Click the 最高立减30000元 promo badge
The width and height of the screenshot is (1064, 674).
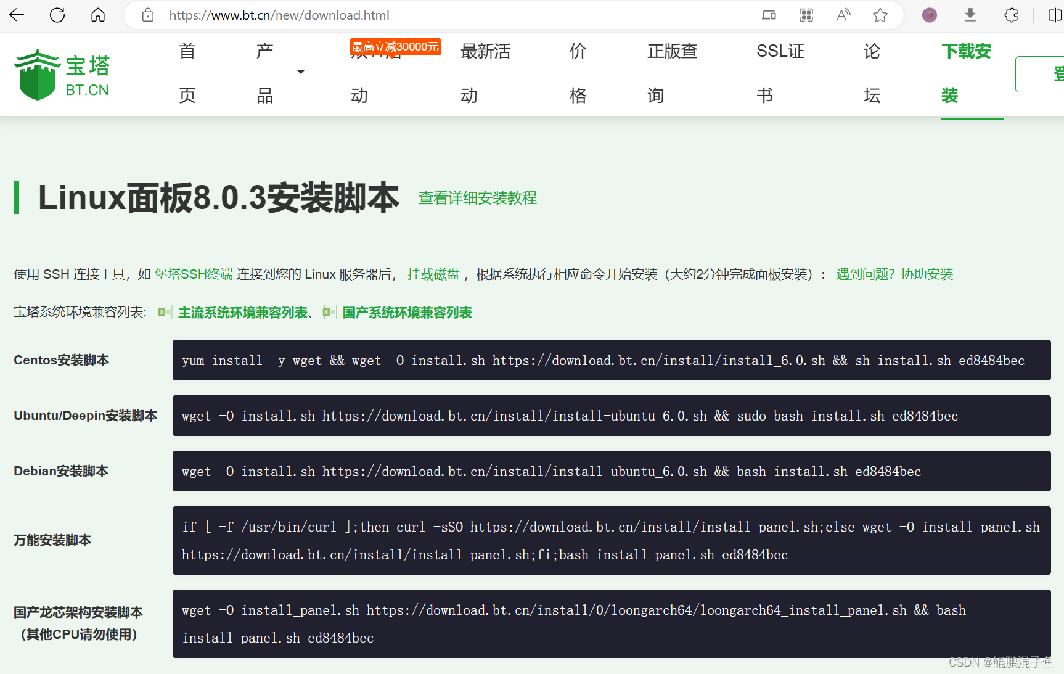[395, 47]
